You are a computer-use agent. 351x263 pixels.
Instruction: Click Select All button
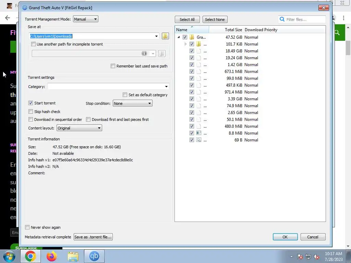pyautogui.click(x=187, y=20)
